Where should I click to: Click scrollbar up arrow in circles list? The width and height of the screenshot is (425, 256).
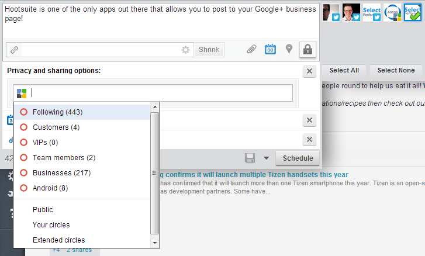(155, 107)
